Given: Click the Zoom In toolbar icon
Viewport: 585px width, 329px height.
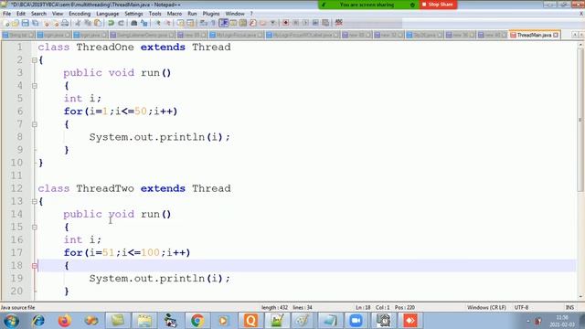Looking at the screenshot, I should pos(157,23).
